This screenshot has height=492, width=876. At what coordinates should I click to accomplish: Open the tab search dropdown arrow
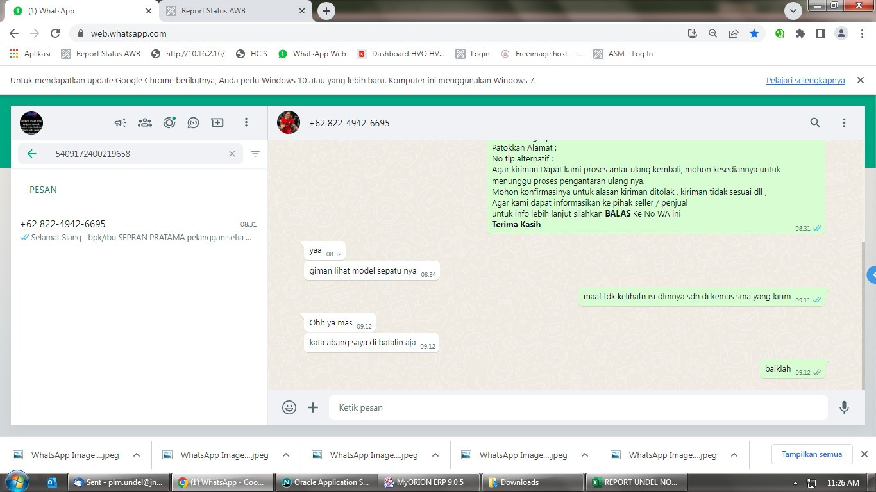coord(793,11)
